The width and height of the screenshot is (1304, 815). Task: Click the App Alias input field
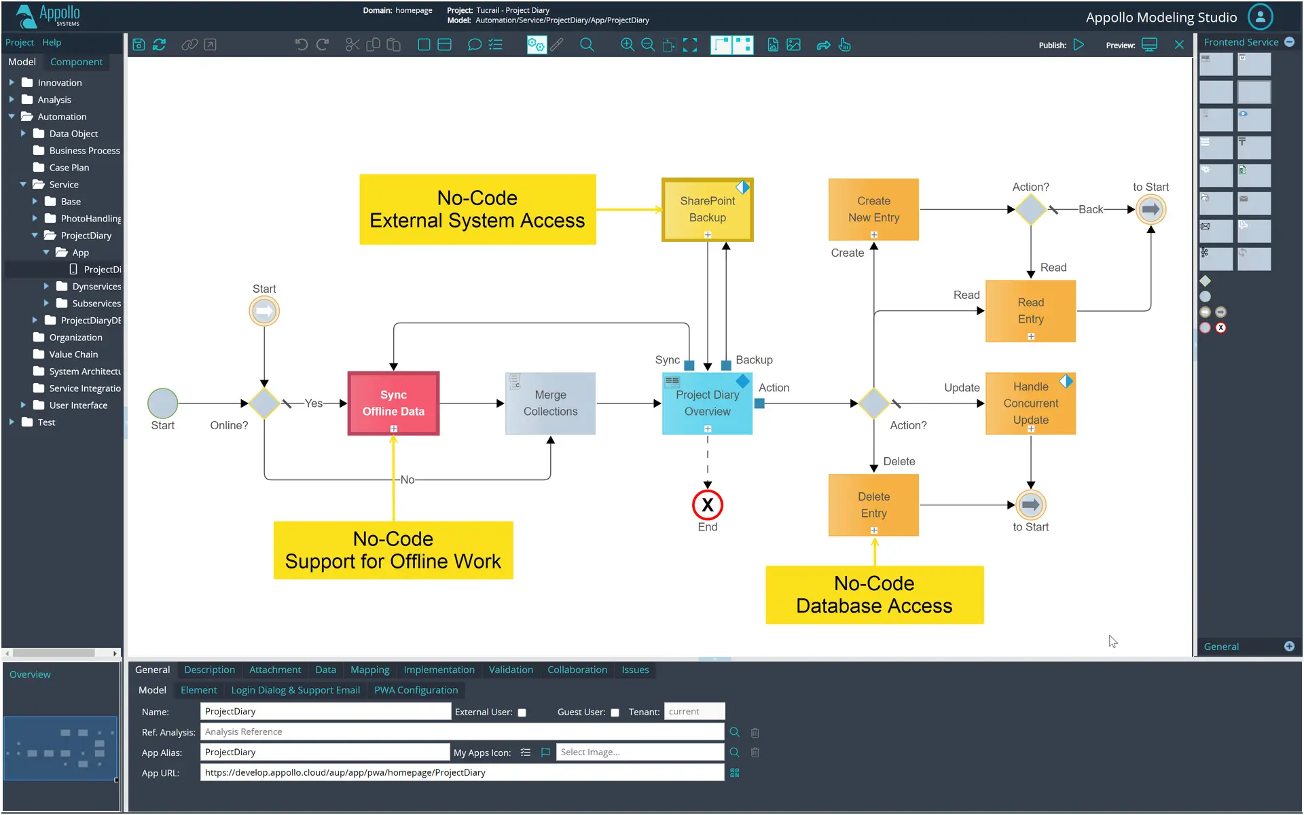tap(325, 753)
